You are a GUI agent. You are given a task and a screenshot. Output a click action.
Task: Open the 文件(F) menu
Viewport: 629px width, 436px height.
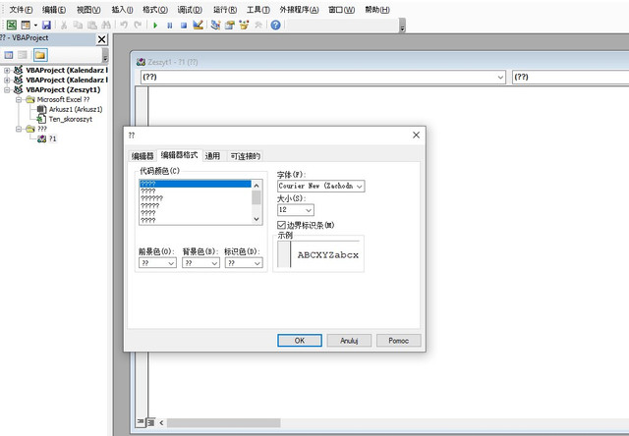pos(21,10)
